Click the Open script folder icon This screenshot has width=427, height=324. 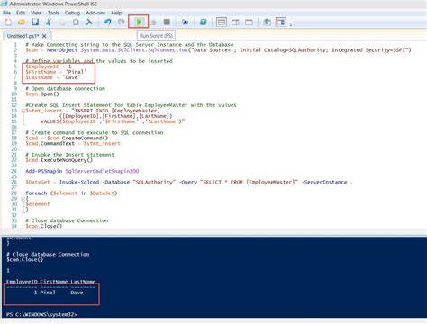click(x=22, y=22)
